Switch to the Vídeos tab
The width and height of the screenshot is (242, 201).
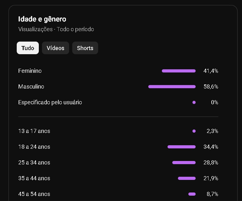click(x=56, y=48)
